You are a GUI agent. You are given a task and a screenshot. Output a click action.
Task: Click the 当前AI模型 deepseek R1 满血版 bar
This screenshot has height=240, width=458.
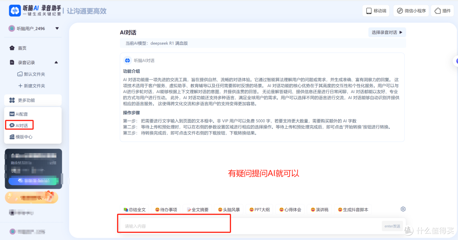point(263,43)
